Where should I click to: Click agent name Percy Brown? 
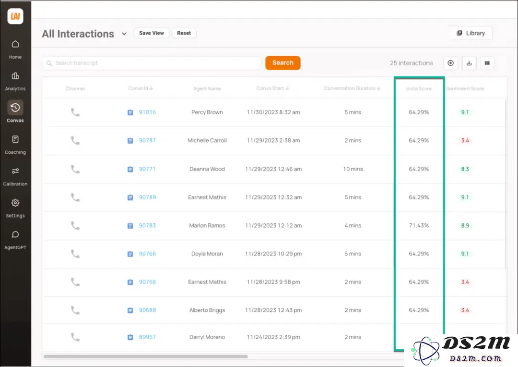pyautogui.click(x=207, y=112)
